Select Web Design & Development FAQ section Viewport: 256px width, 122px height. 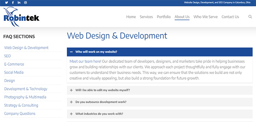(26, 48)
